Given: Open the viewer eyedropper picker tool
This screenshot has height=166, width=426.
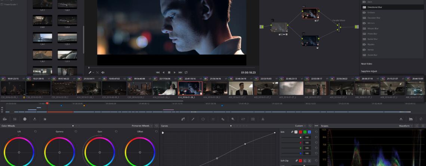Looking at the screenshot, I should (90, 72).
